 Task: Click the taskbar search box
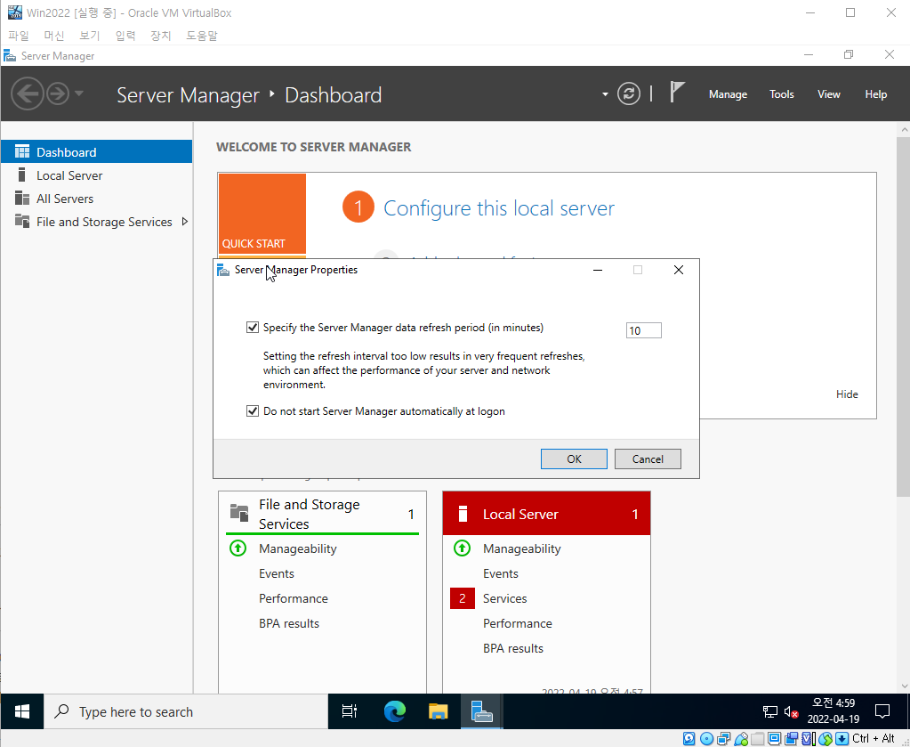[186, 711]
